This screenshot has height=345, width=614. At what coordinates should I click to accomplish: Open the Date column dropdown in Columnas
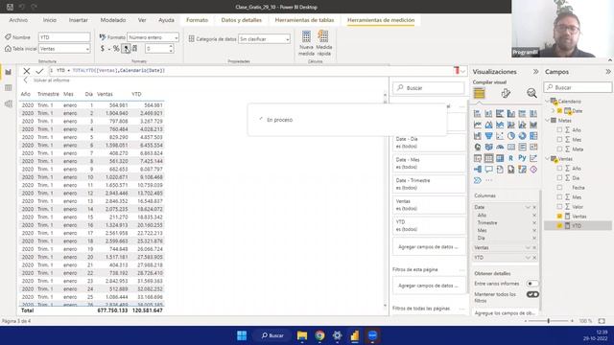528,207
